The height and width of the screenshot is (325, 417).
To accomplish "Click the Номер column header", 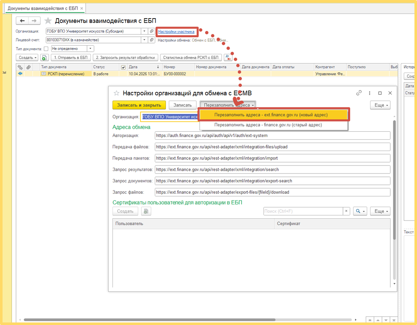I will pos(178,67).
